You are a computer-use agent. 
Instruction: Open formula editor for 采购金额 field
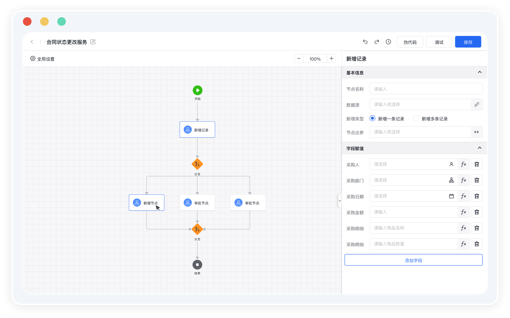coord(463,212)
